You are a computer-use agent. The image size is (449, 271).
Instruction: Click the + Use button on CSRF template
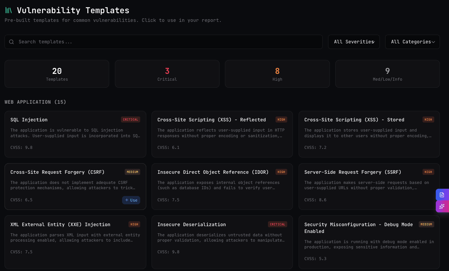click(131, 200)
